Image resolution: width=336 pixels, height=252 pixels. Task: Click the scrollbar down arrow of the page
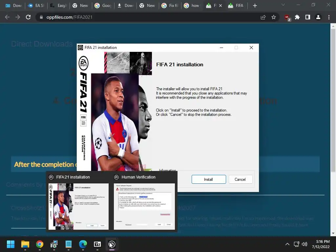pos(333,233)
